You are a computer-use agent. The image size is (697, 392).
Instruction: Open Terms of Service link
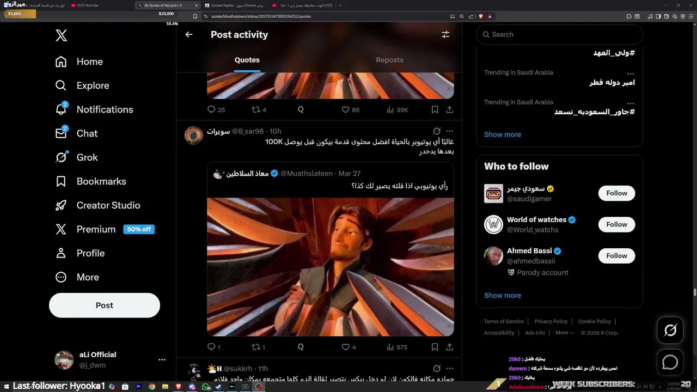coord(504,321)
